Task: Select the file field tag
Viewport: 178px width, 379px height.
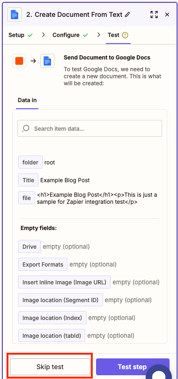Action: tap(27, 198)
